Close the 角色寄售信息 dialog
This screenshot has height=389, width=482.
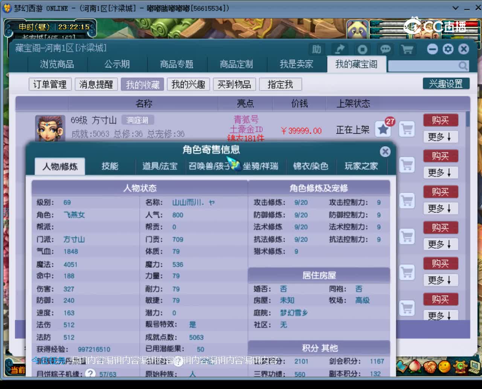[x=385, y=152]
